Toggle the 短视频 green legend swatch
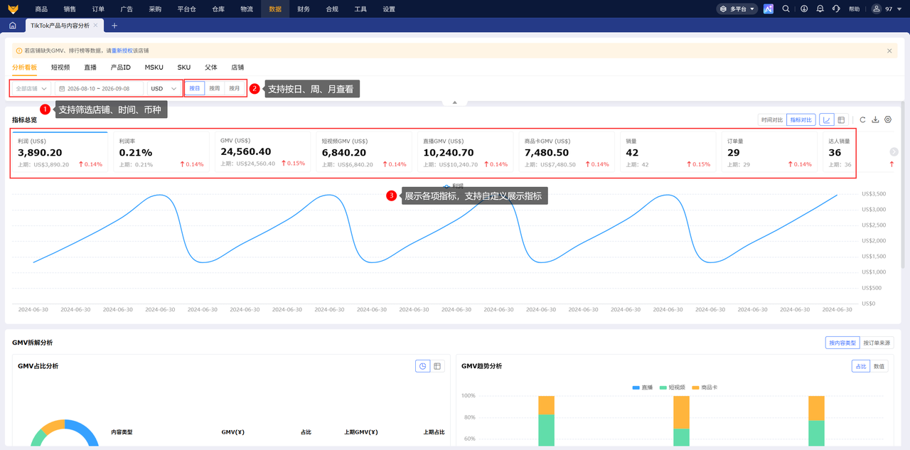The width and height of the screenshot is (910, 450). (663, 387)
